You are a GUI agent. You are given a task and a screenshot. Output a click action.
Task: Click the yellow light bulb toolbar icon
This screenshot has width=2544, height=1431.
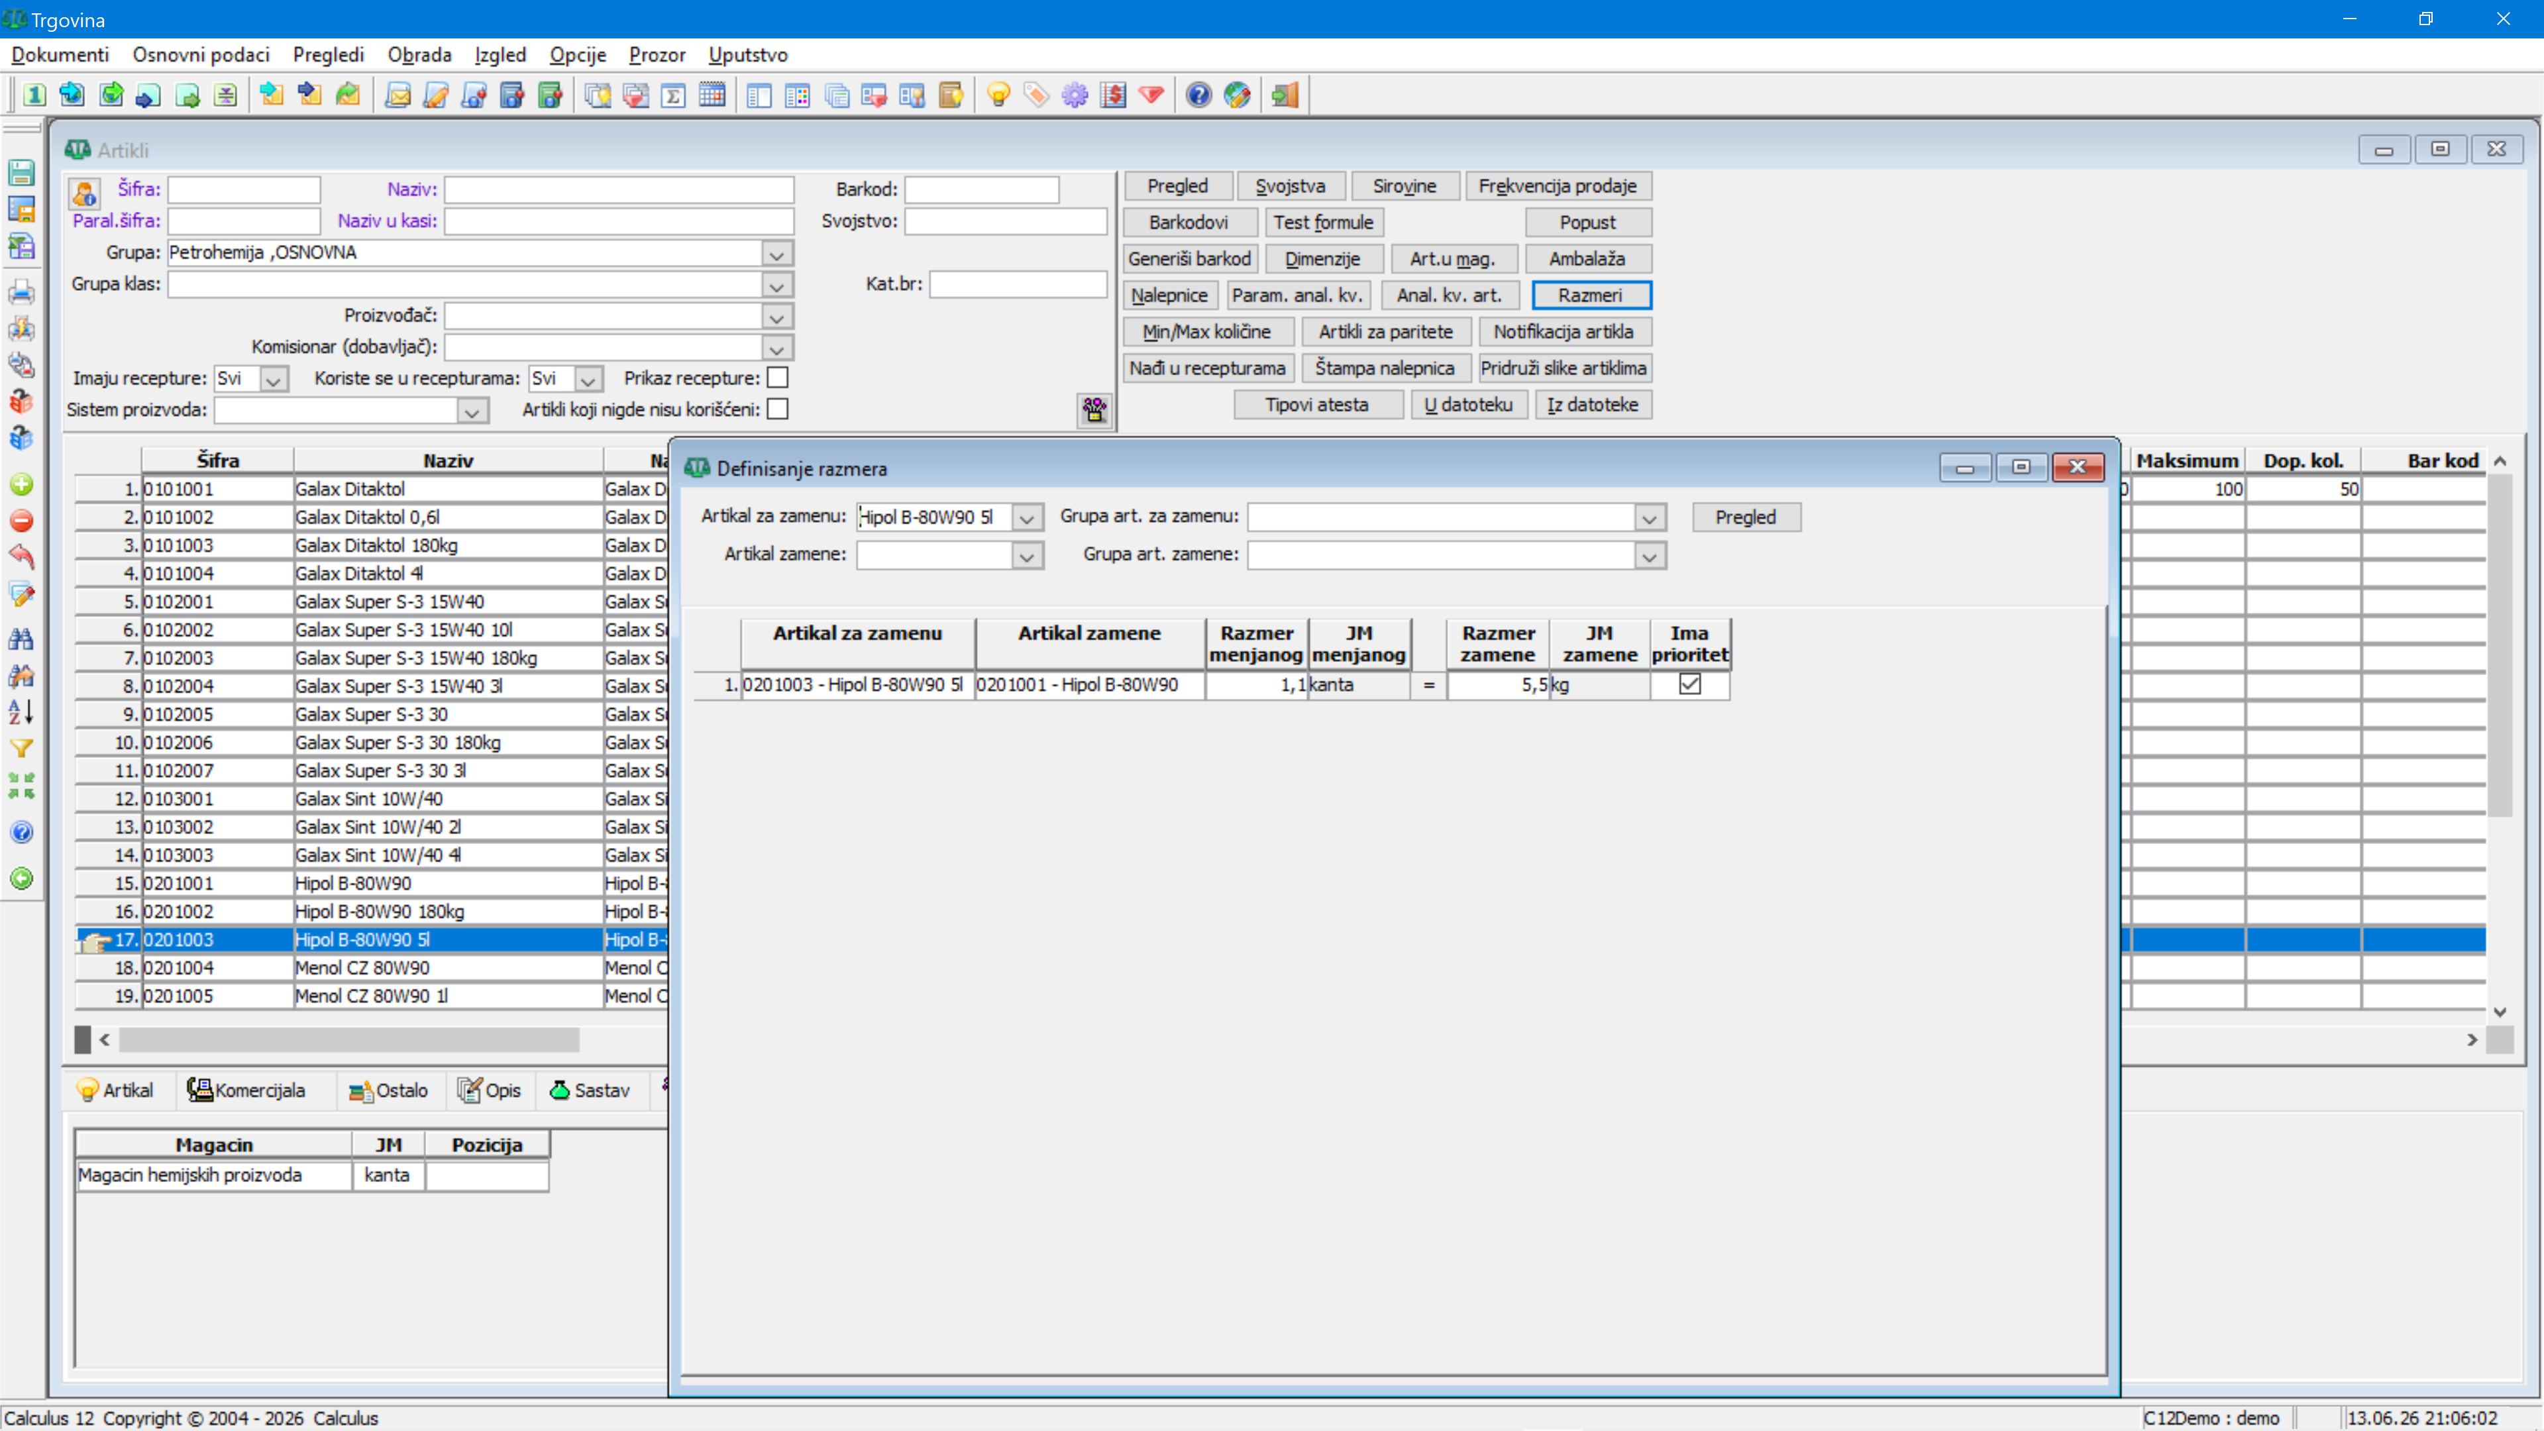[998, 95]
